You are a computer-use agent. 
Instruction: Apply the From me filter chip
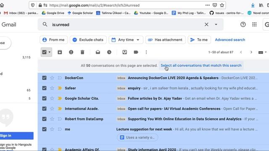(53, 40)
